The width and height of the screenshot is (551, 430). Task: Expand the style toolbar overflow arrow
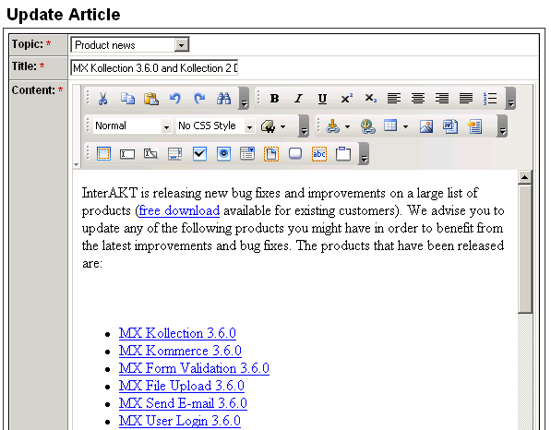pos(304,126)
